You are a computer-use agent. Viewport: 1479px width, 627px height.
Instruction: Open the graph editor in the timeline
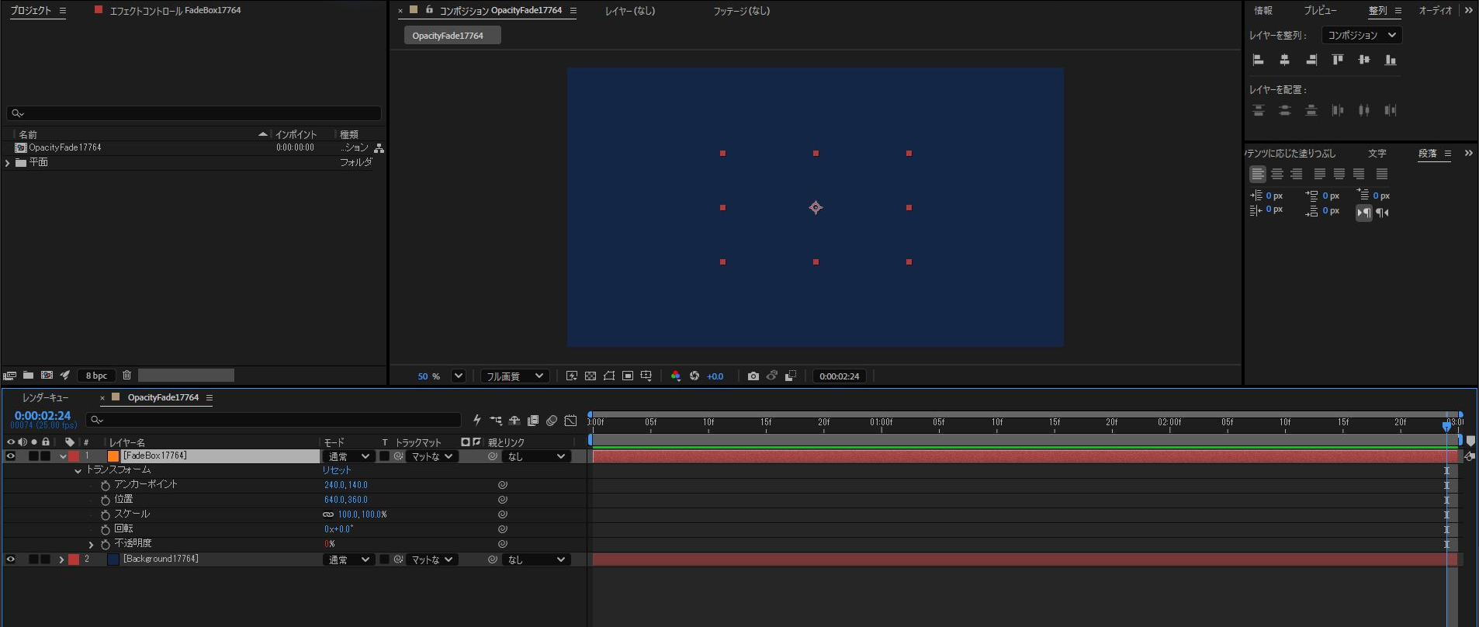coord(570,421)
